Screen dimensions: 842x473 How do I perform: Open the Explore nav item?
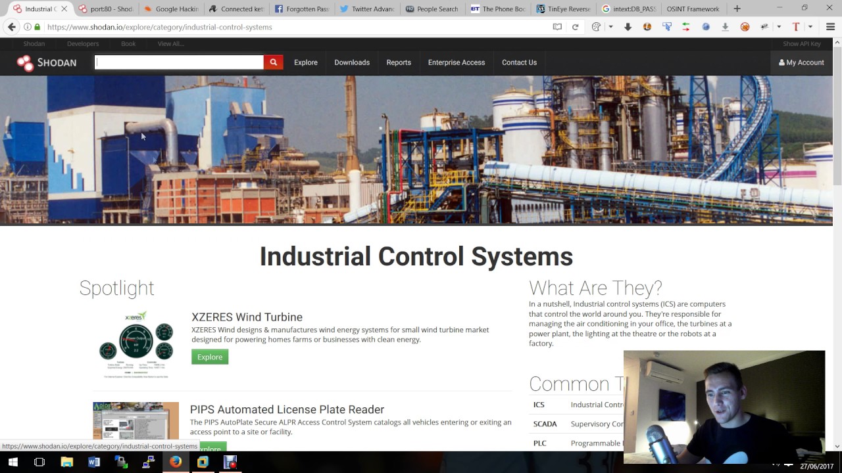[305, 62]
